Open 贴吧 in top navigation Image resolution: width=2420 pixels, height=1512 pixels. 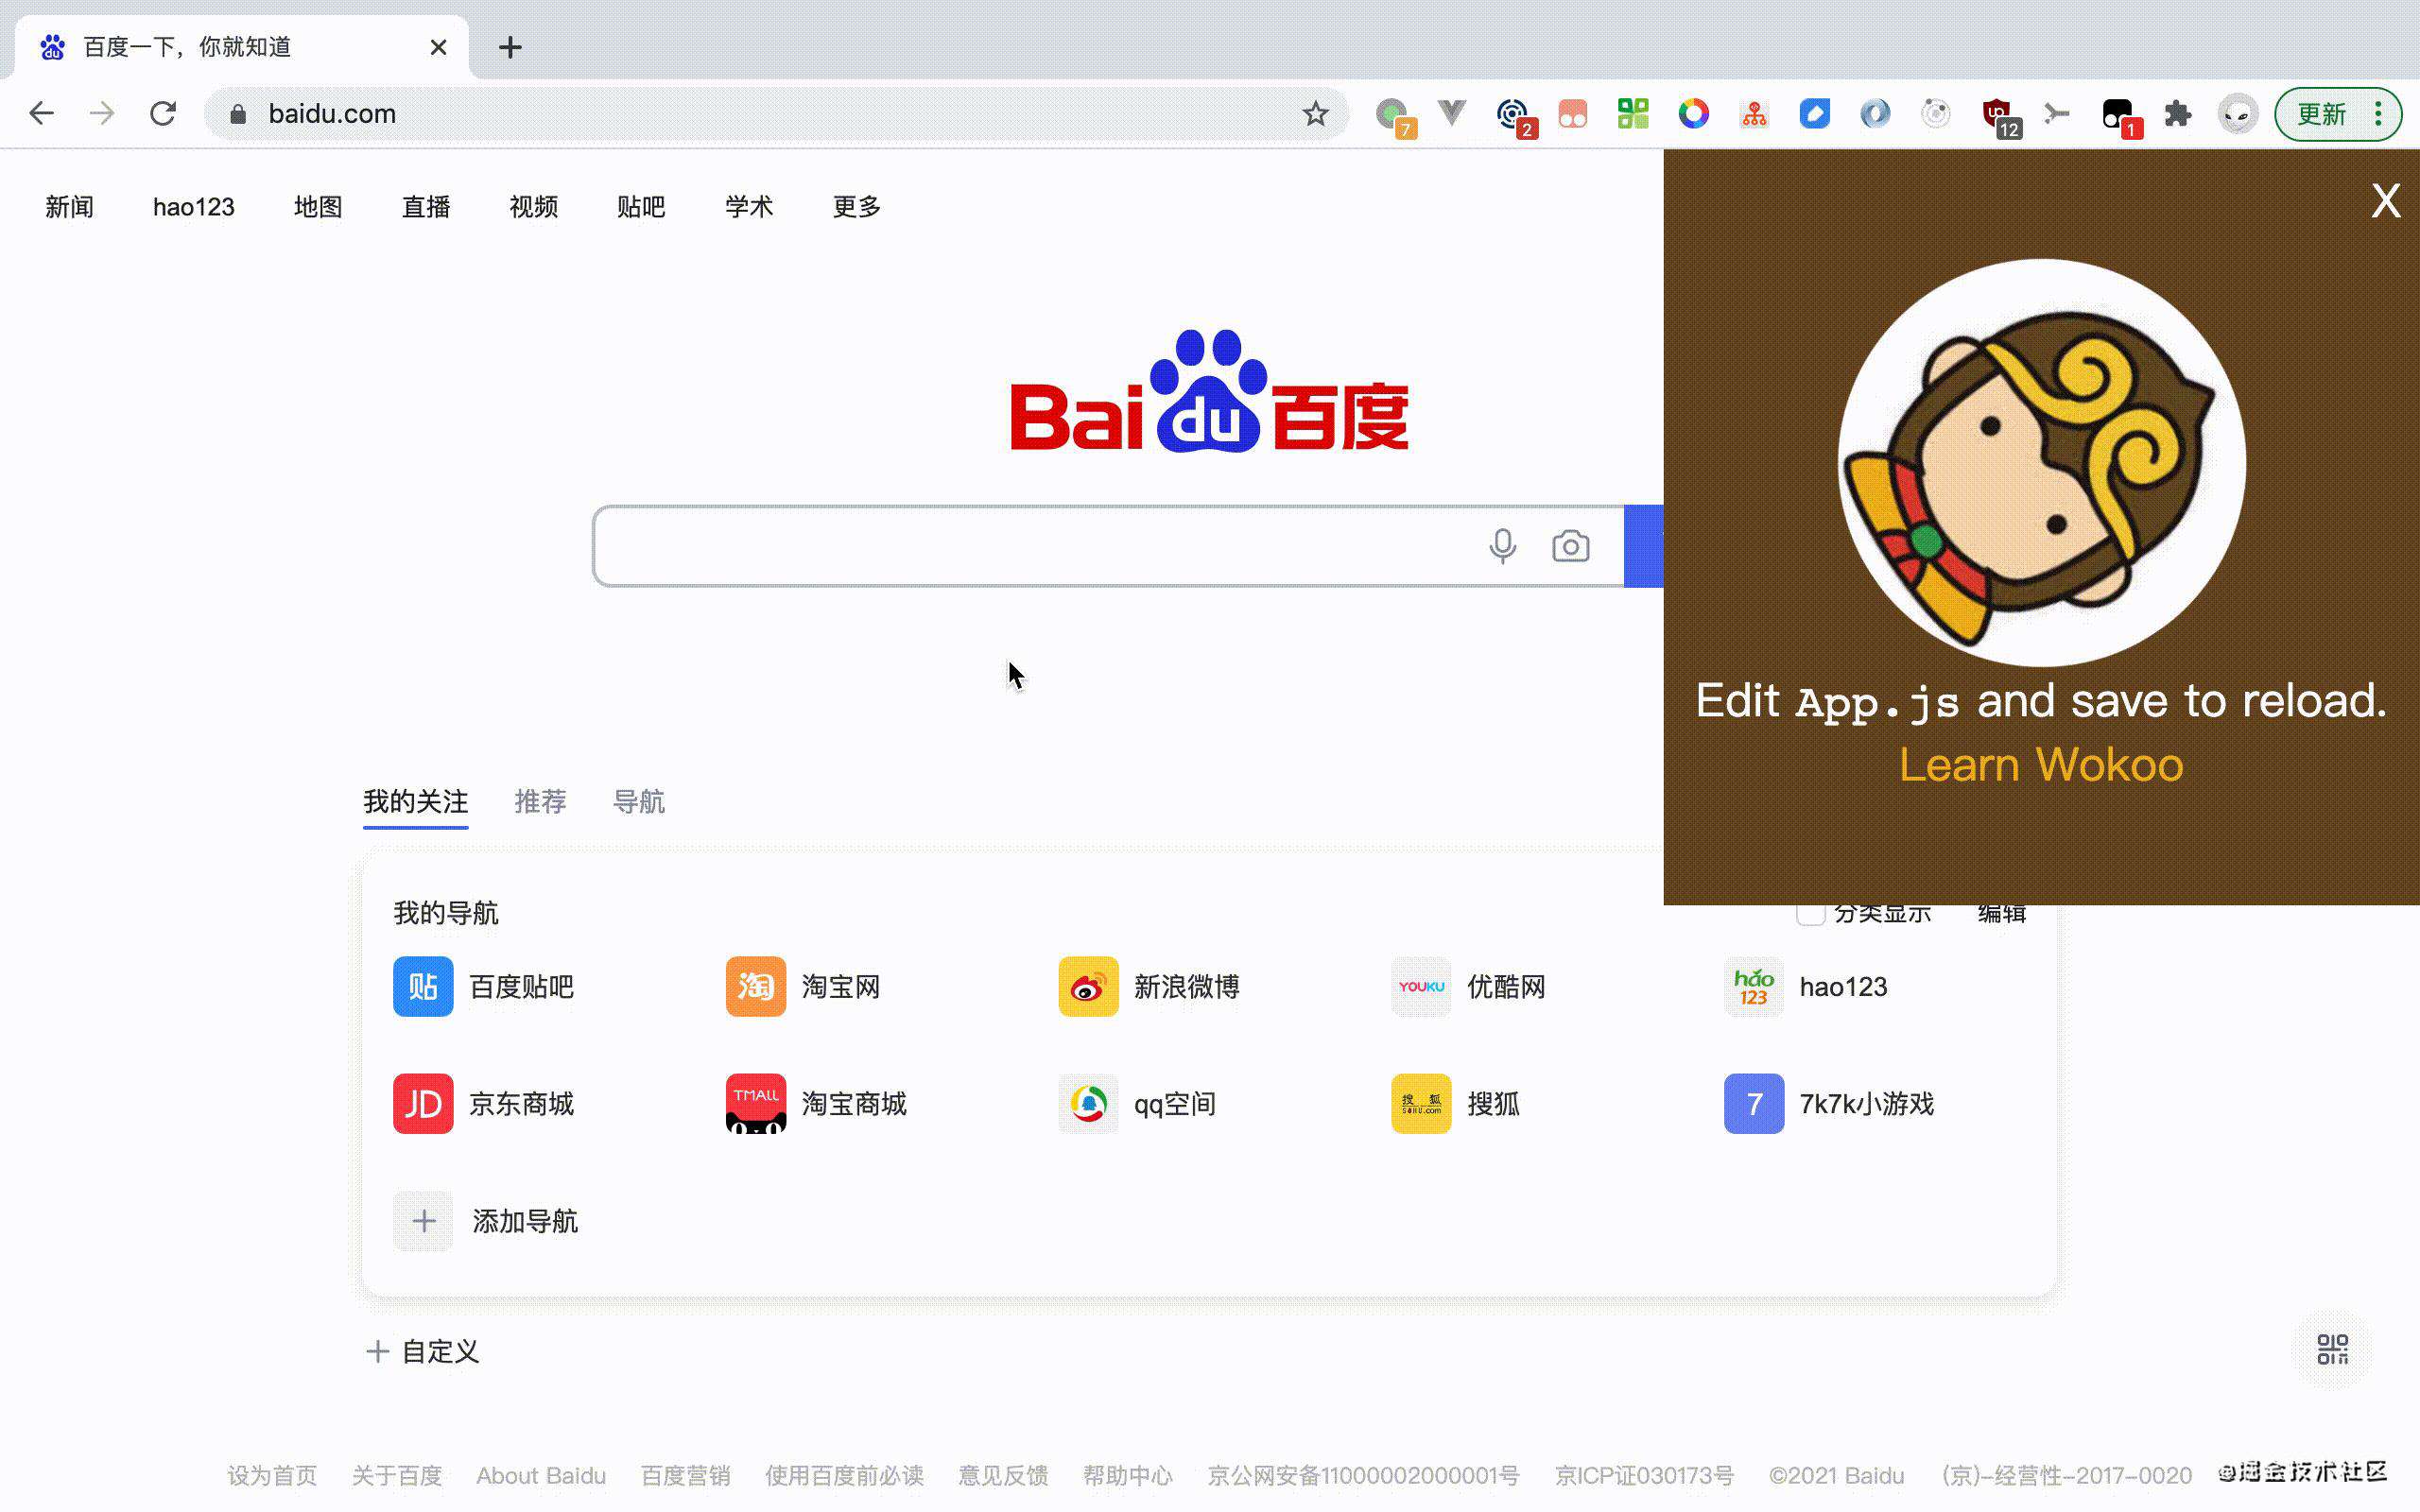click(x=641, y=206)
